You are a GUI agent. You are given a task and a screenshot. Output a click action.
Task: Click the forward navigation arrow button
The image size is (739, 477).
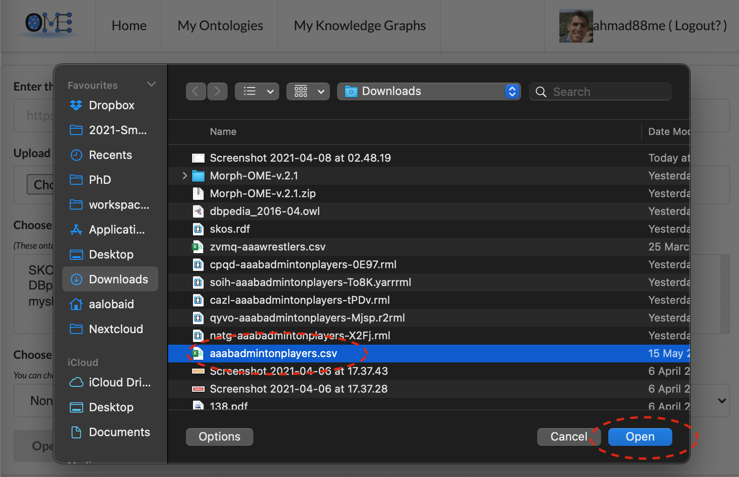pos(217,91)
